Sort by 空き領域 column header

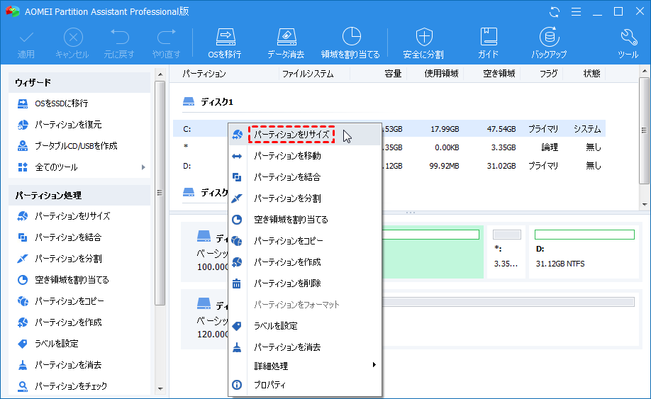pos(499,74)
